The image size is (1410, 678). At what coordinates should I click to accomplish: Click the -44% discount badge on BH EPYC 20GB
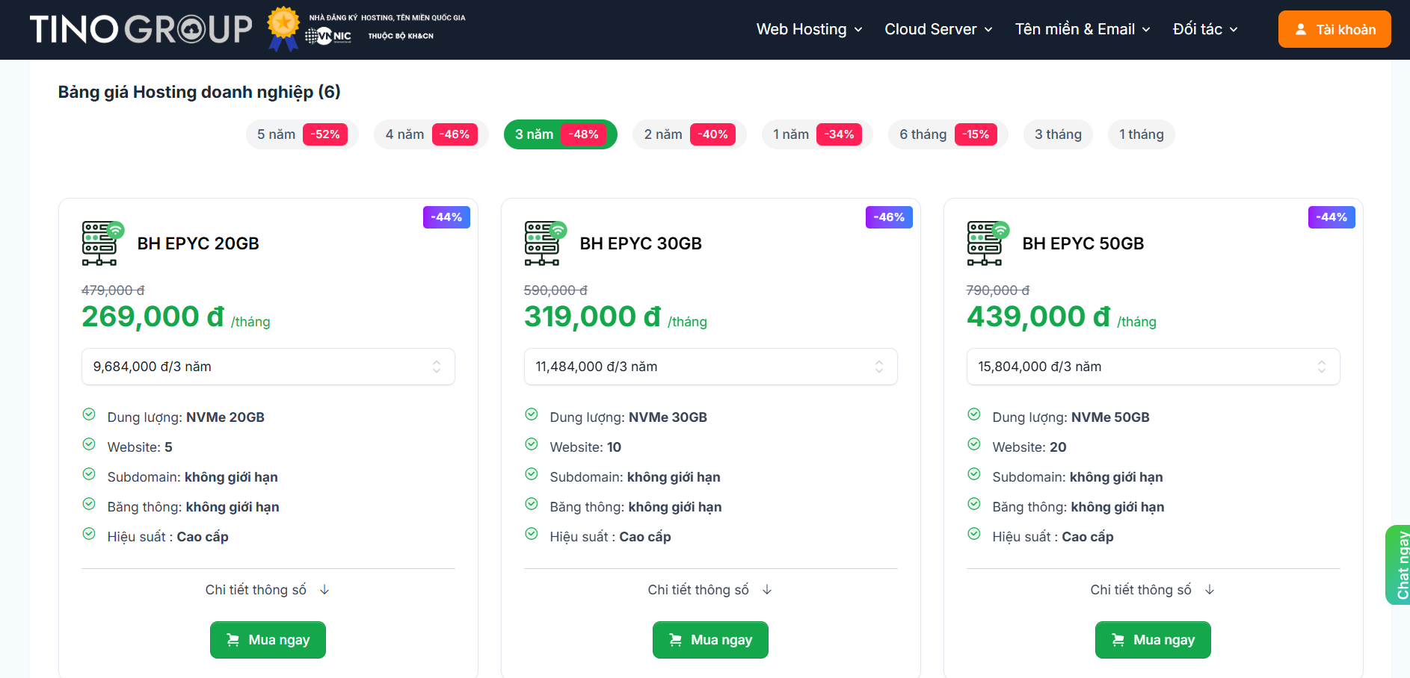click(446, 217)
